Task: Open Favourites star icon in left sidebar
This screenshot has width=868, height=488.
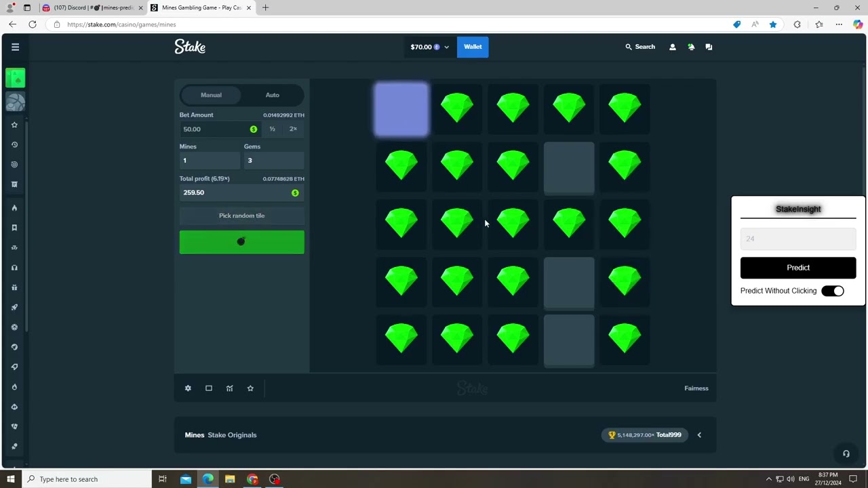Action: point(14,125)
